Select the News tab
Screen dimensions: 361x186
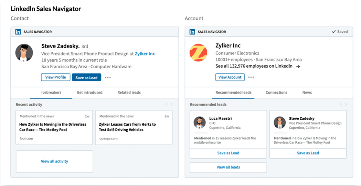click(x=307, y=92)
